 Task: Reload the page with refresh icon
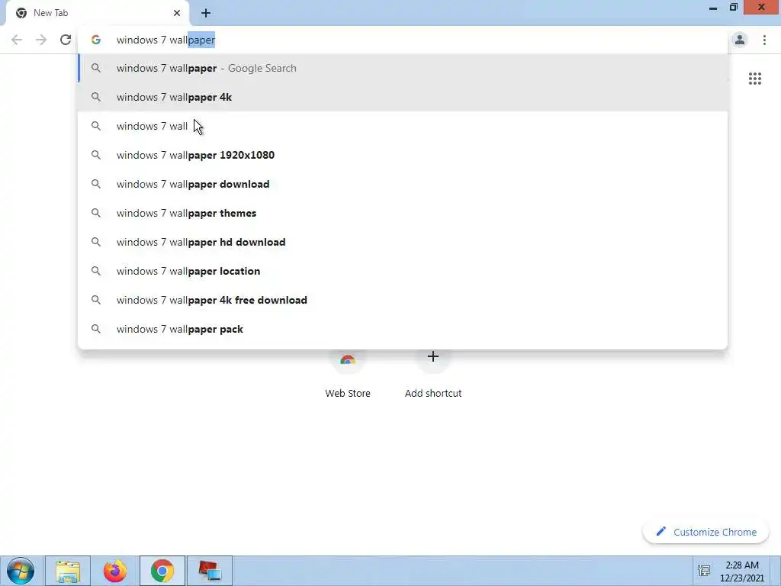[x=66, y=40]
